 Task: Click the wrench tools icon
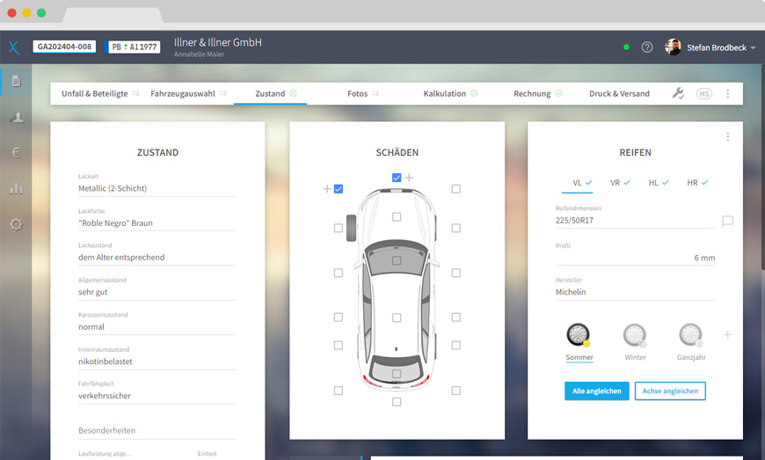coord(678,93)
